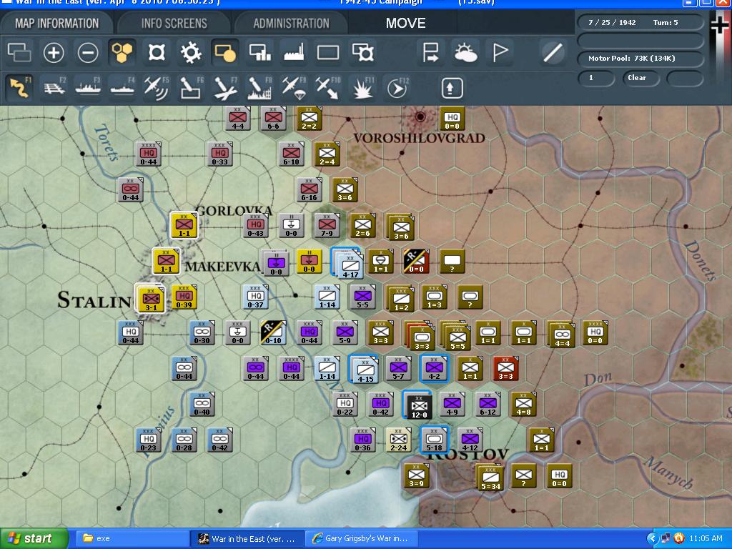
Task: Select the 4-17 blue outlined unit stack
Action: [348, 264]
